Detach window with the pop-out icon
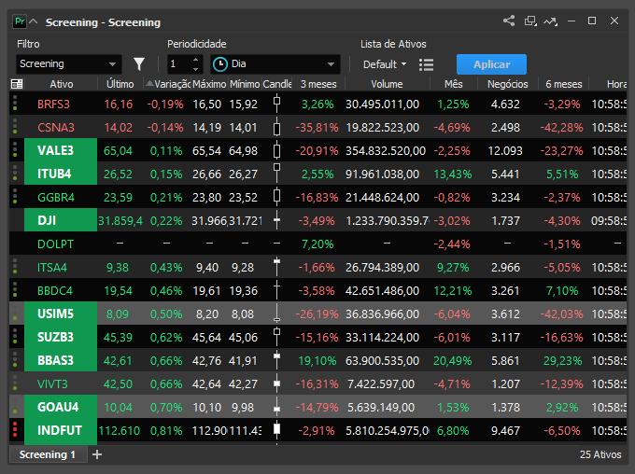Viewport: 635px width, 474px height. (x=530, y=21)
